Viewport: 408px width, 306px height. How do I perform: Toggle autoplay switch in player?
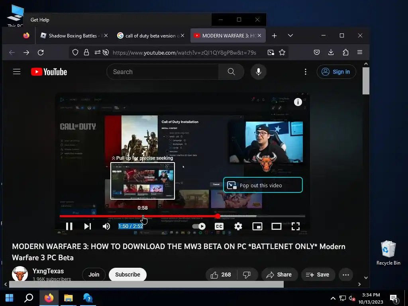(199, 226)
